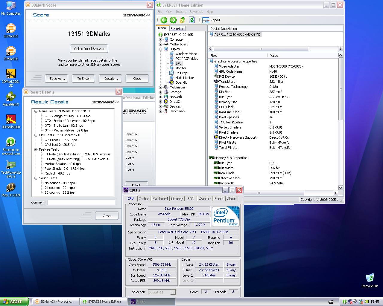Select PCI / AGP Video tree item
Screen dimensions: 383x306
point(184,59)
